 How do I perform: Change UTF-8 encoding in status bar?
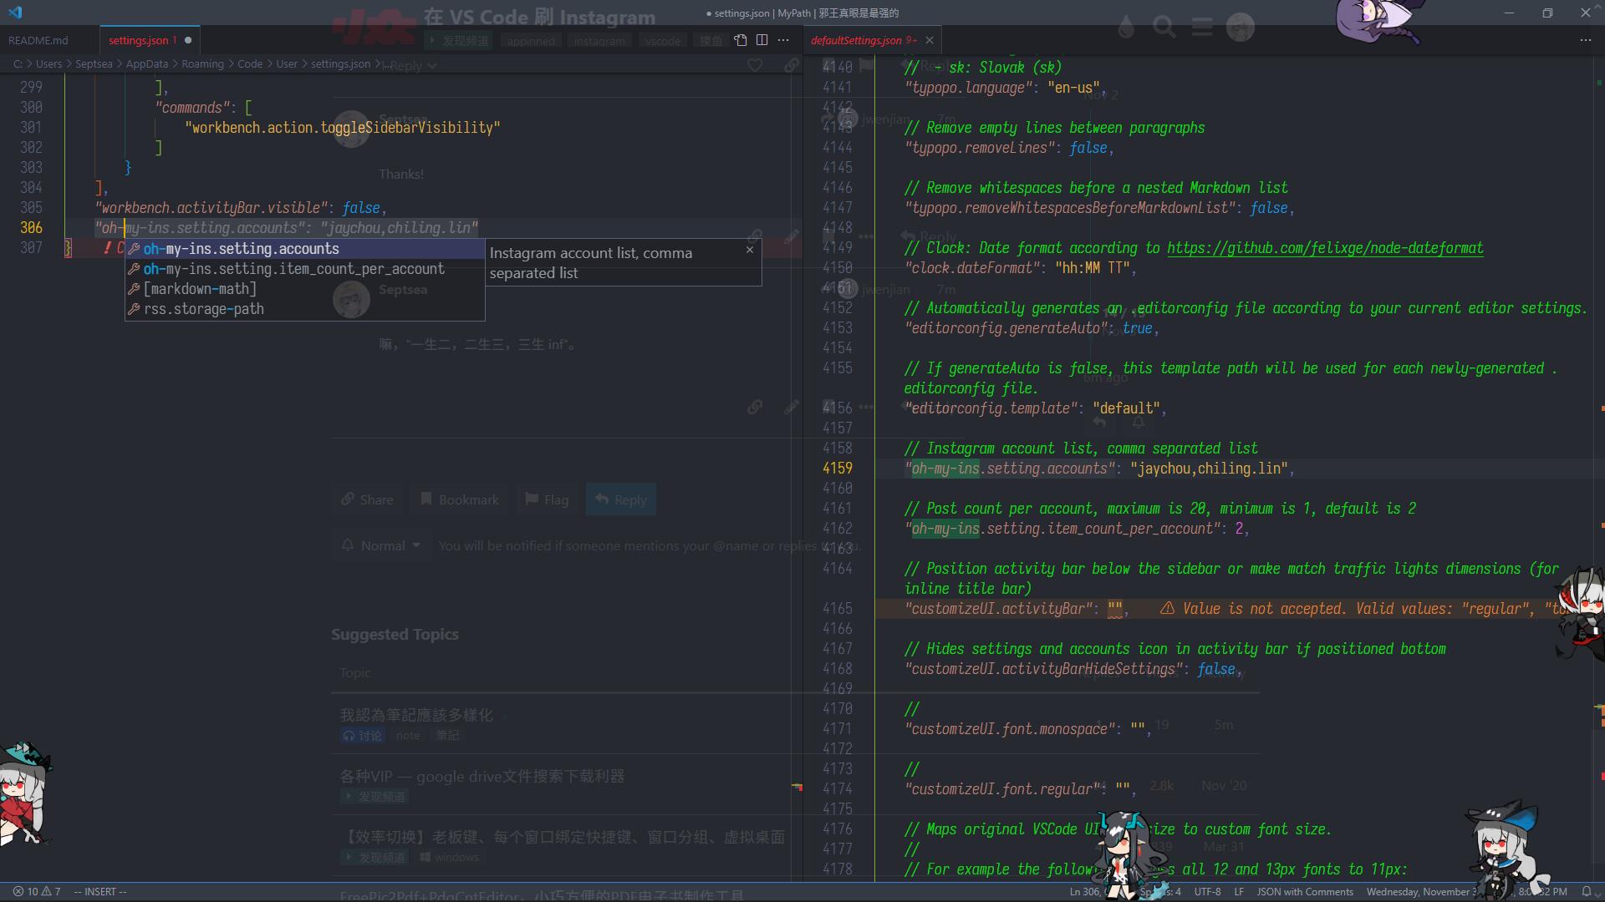tap(1207, 891)
